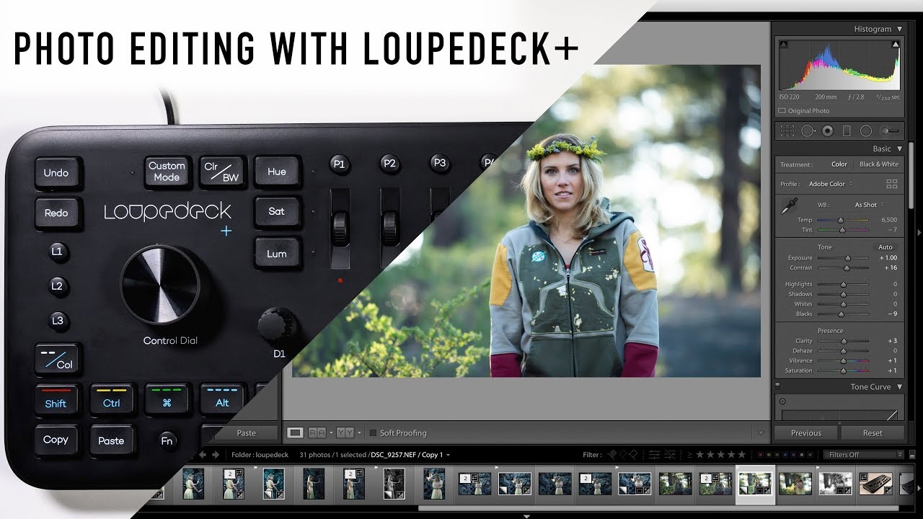Viewport: 923px width, 519px height.
Task: Adjust the Vibrance slider
Action: (x=842, y=360)
